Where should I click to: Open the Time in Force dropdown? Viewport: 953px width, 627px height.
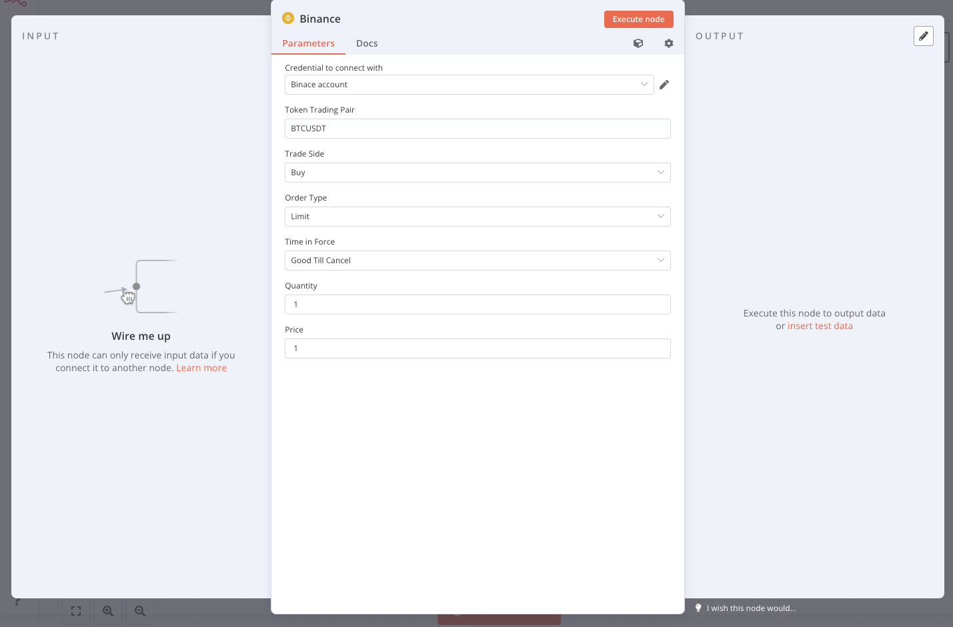click(478, 261)
